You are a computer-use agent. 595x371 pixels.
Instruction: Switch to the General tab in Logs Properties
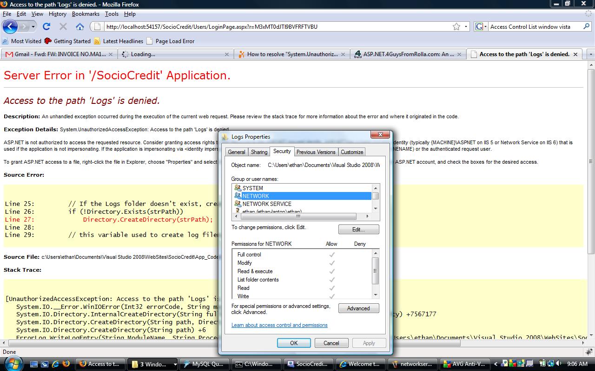click(236, 152)
